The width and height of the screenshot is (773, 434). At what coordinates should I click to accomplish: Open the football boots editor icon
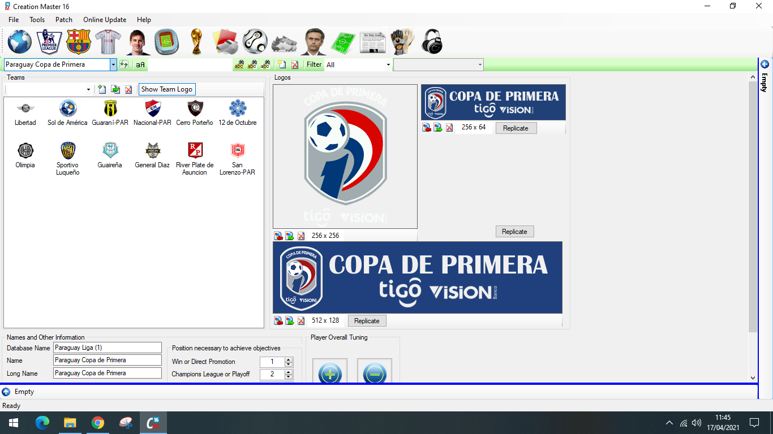284,43
